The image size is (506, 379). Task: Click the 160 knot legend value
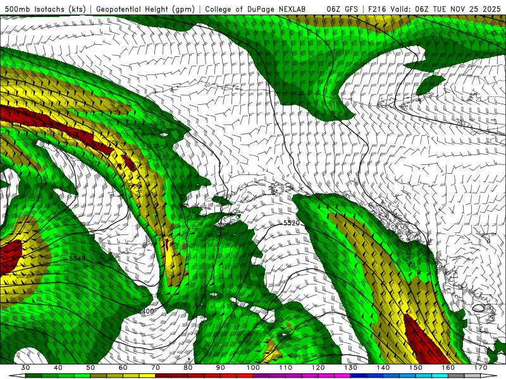(x=448, y=368)
